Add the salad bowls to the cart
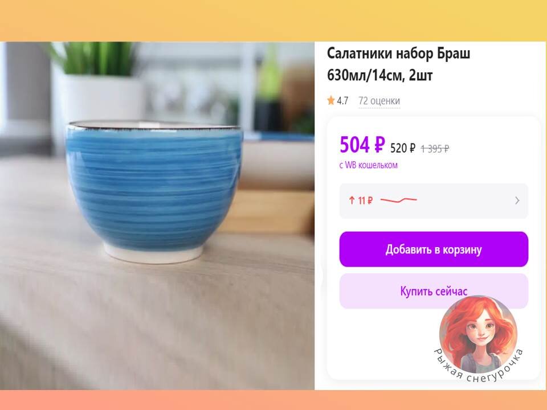 [434, 249]
